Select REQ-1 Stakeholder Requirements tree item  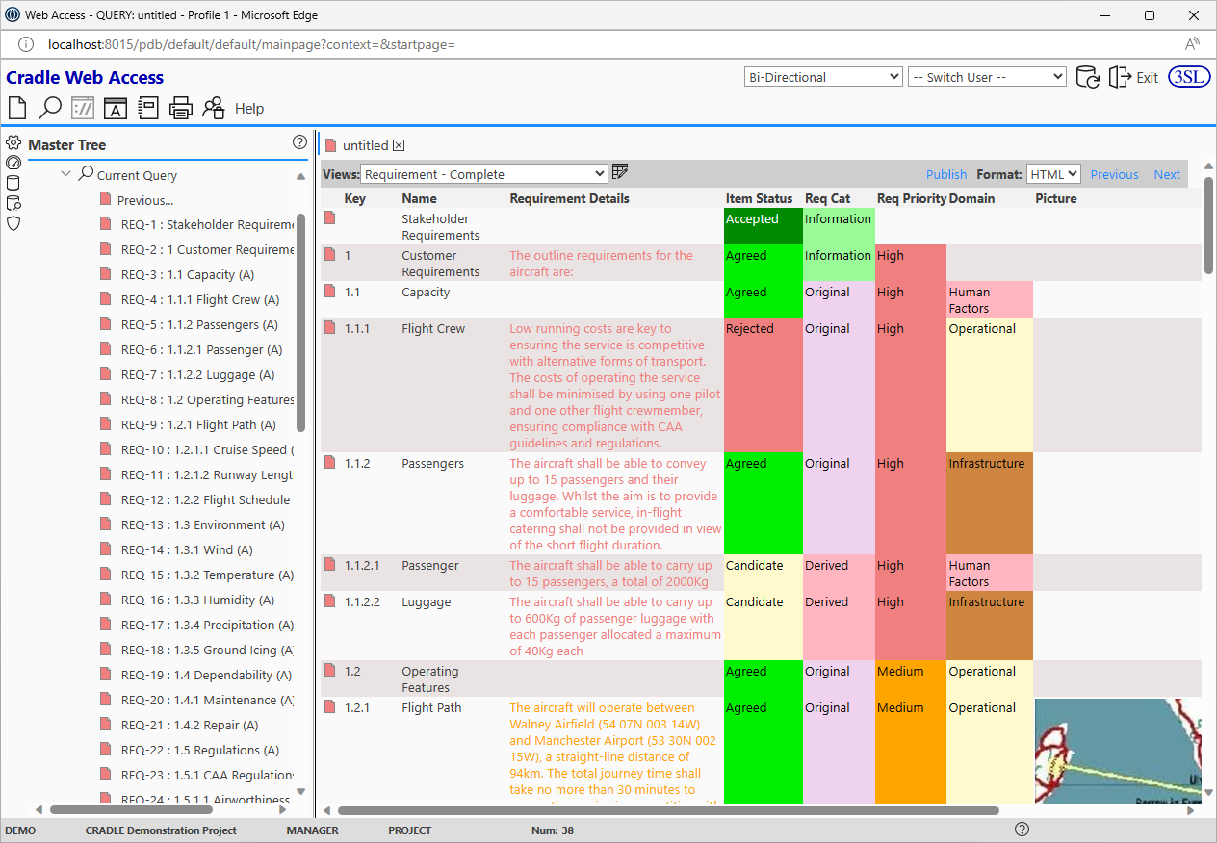click(207, 224)
